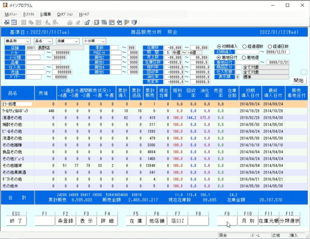Click the 月別 function button
The height and width of the screenshot is (239, 310).
click(248, 221)
